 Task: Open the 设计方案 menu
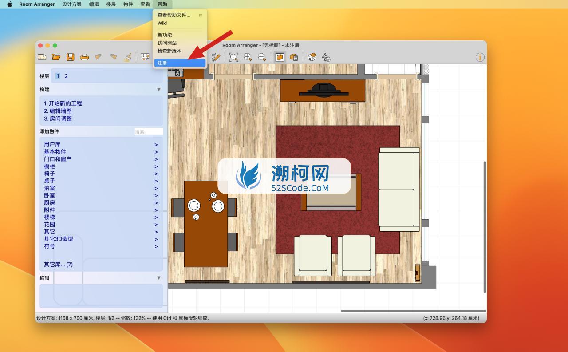coord(72,4)
